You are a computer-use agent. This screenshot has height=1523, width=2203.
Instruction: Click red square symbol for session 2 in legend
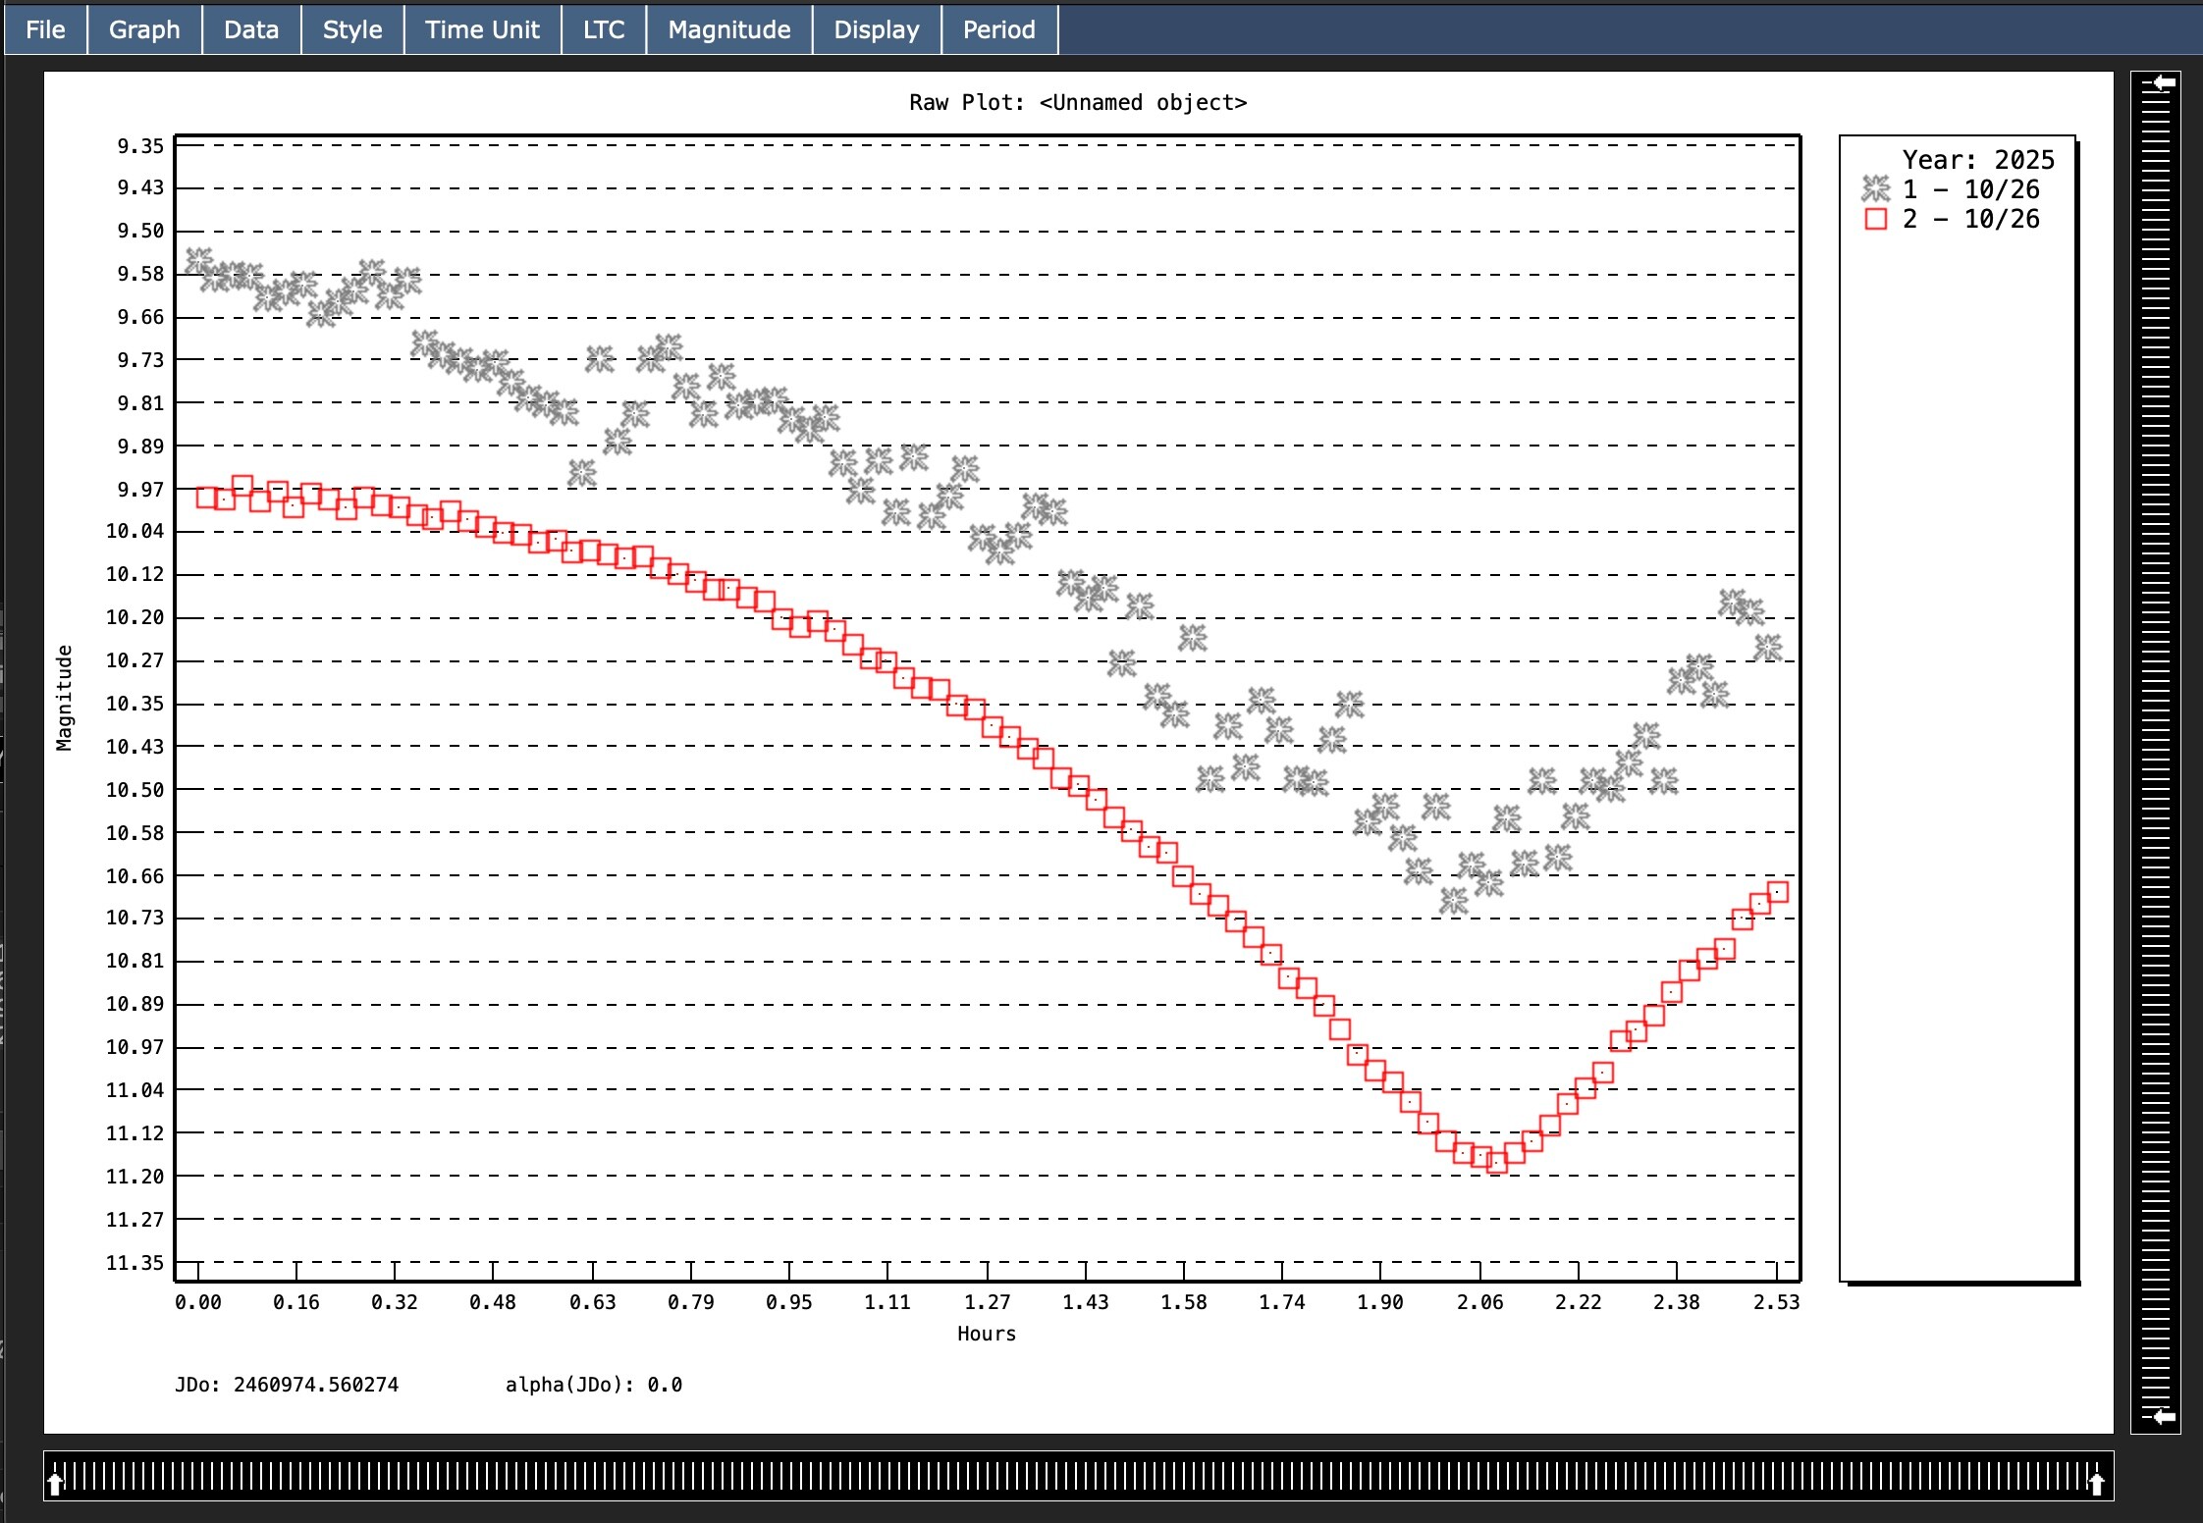coord(1875,219)
